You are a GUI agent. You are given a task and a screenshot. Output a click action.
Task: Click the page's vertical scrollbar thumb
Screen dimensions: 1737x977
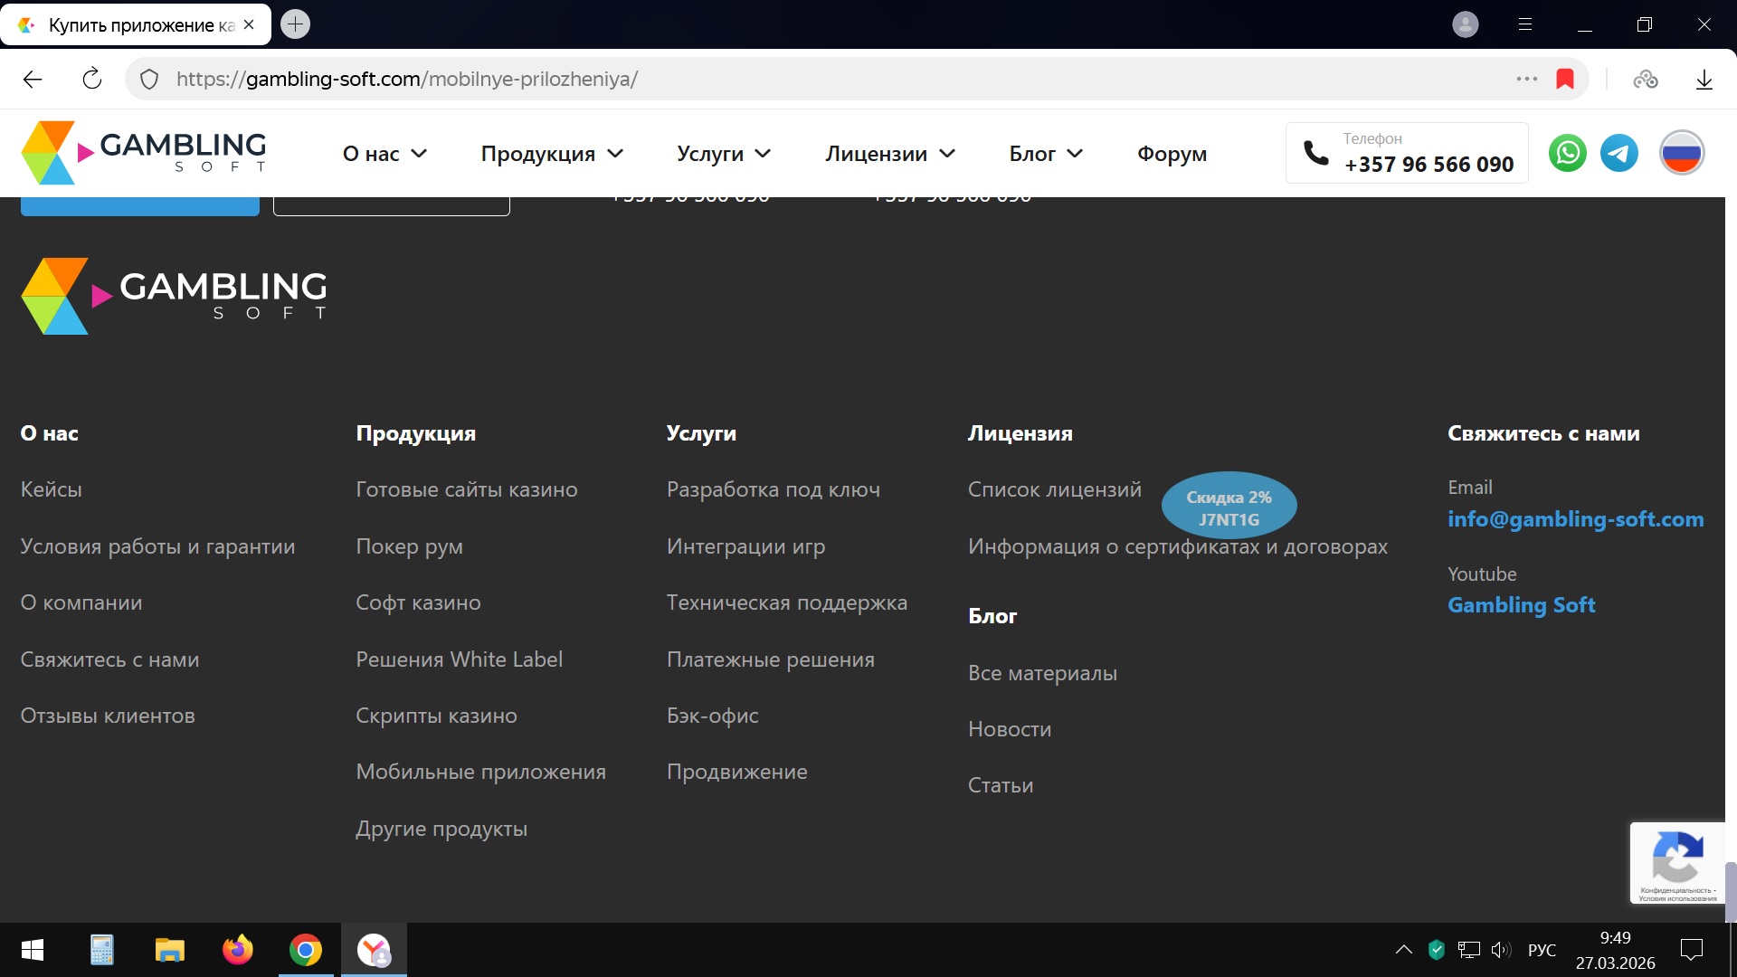click(x=1730, y=891)
